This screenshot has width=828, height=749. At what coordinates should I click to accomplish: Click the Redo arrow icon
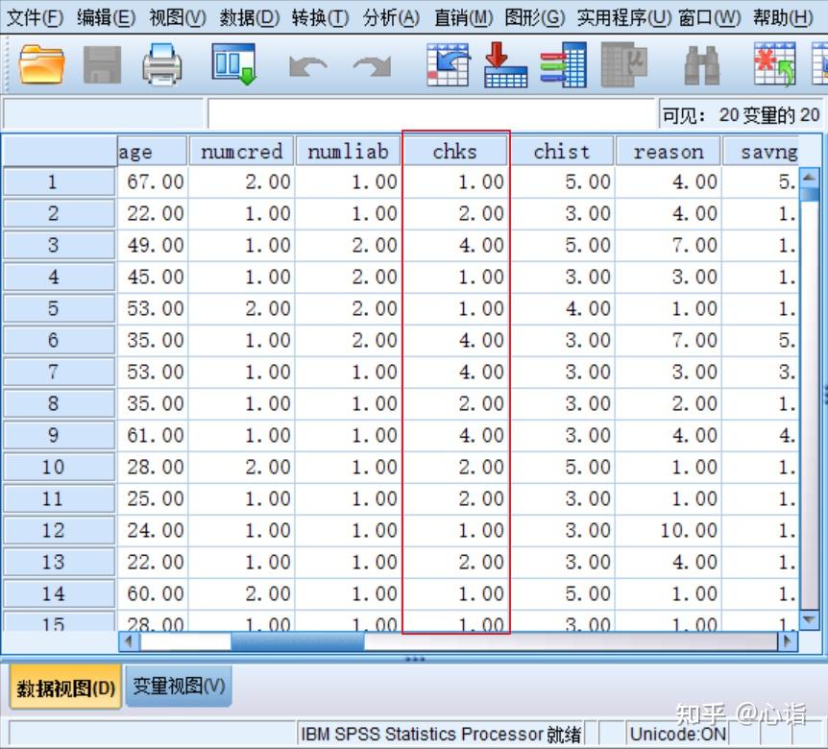click(x=373, y=66)
